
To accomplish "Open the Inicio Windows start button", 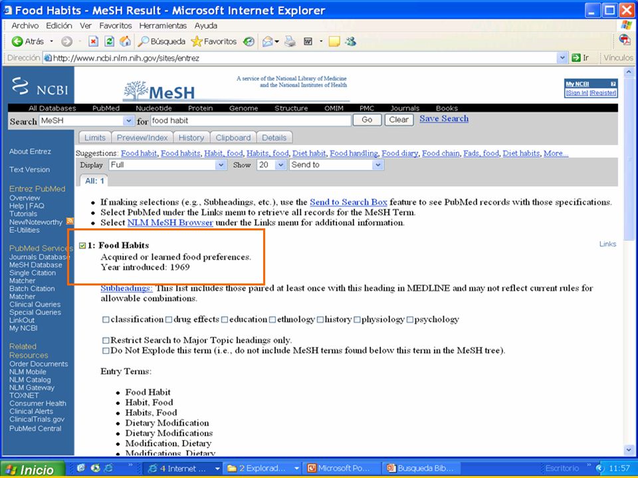I will tap(32, 469).
